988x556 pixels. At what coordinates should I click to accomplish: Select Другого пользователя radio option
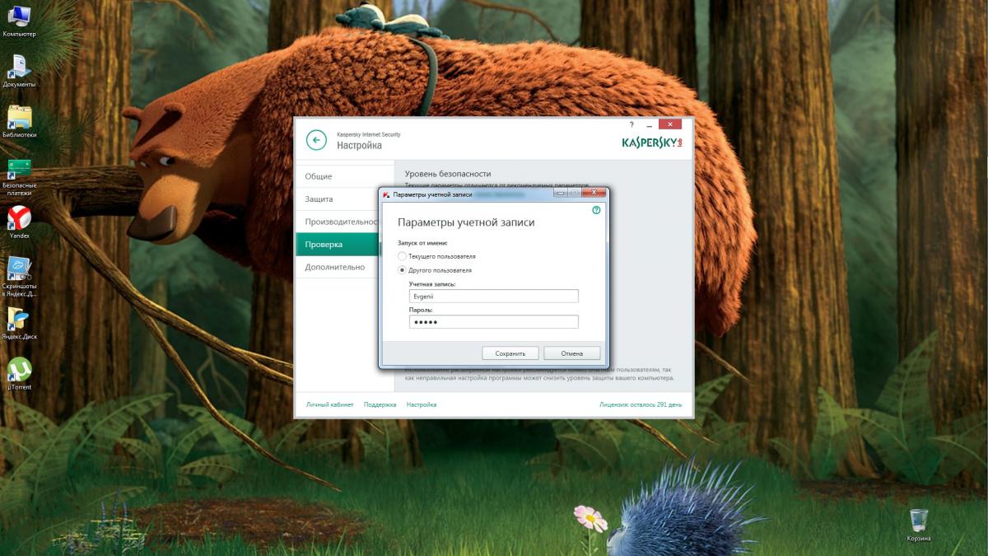435,269
